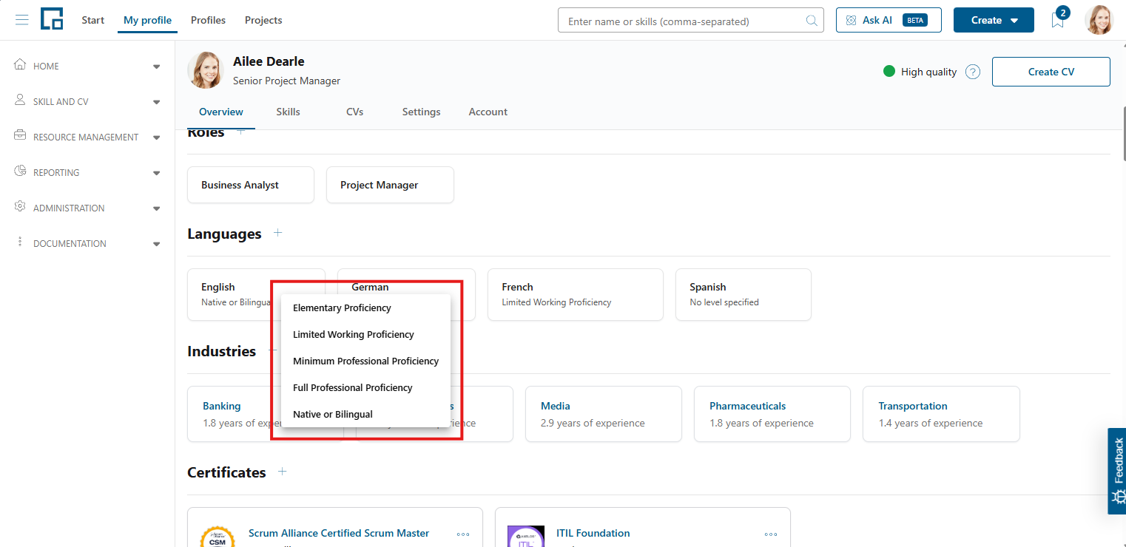Expand the ADMINISTRATION section arrow
Viewport: 1126px width, 547px height.
coord(156,208)
